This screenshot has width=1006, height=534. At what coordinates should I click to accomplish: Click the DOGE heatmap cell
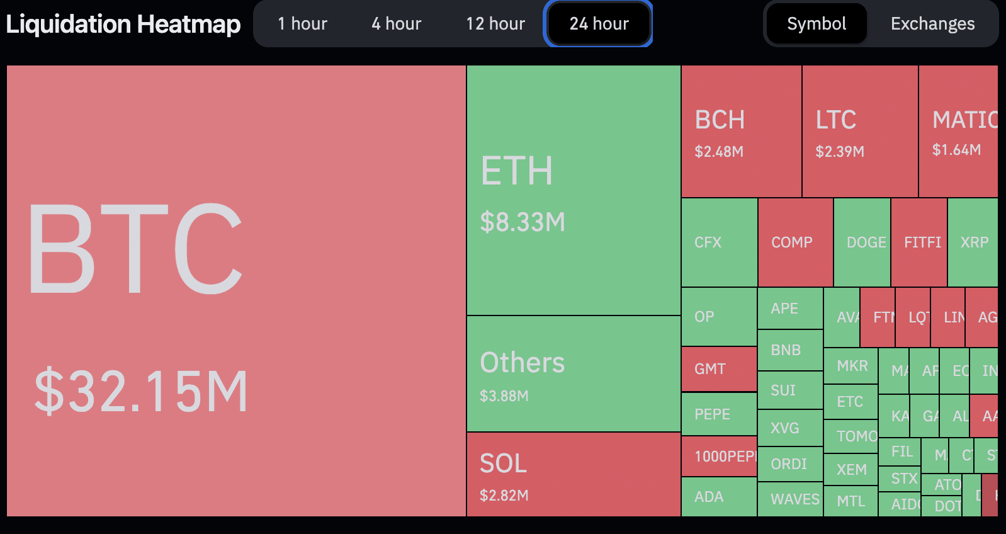pyautogui.click(x=862, y=242)
